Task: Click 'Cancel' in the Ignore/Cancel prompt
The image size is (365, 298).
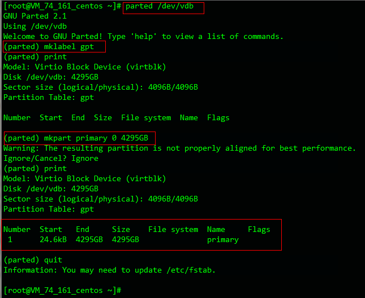Action: click(49, 159)
